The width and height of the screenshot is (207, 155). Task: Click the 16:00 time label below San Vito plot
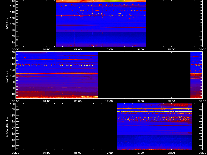(x=140, y=50)
